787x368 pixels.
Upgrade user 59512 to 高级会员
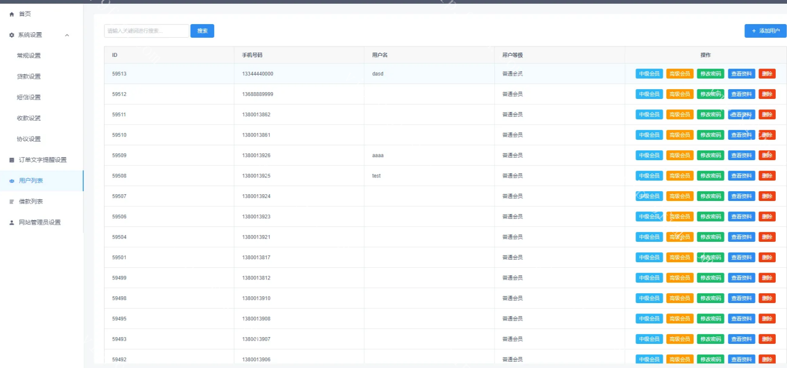click(679, 95)
